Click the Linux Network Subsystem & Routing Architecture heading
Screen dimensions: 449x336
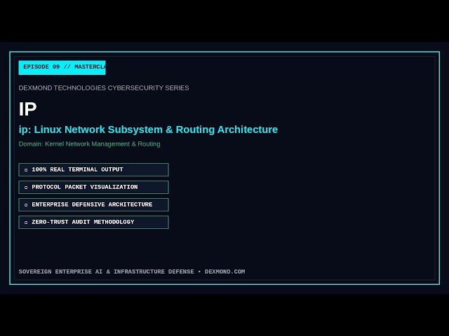tap(148, 129)
